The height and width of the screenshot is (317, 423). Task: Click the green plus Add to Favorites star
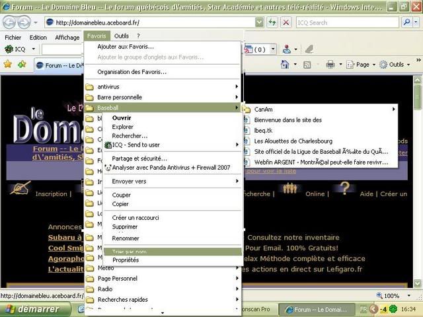(22, 64)
